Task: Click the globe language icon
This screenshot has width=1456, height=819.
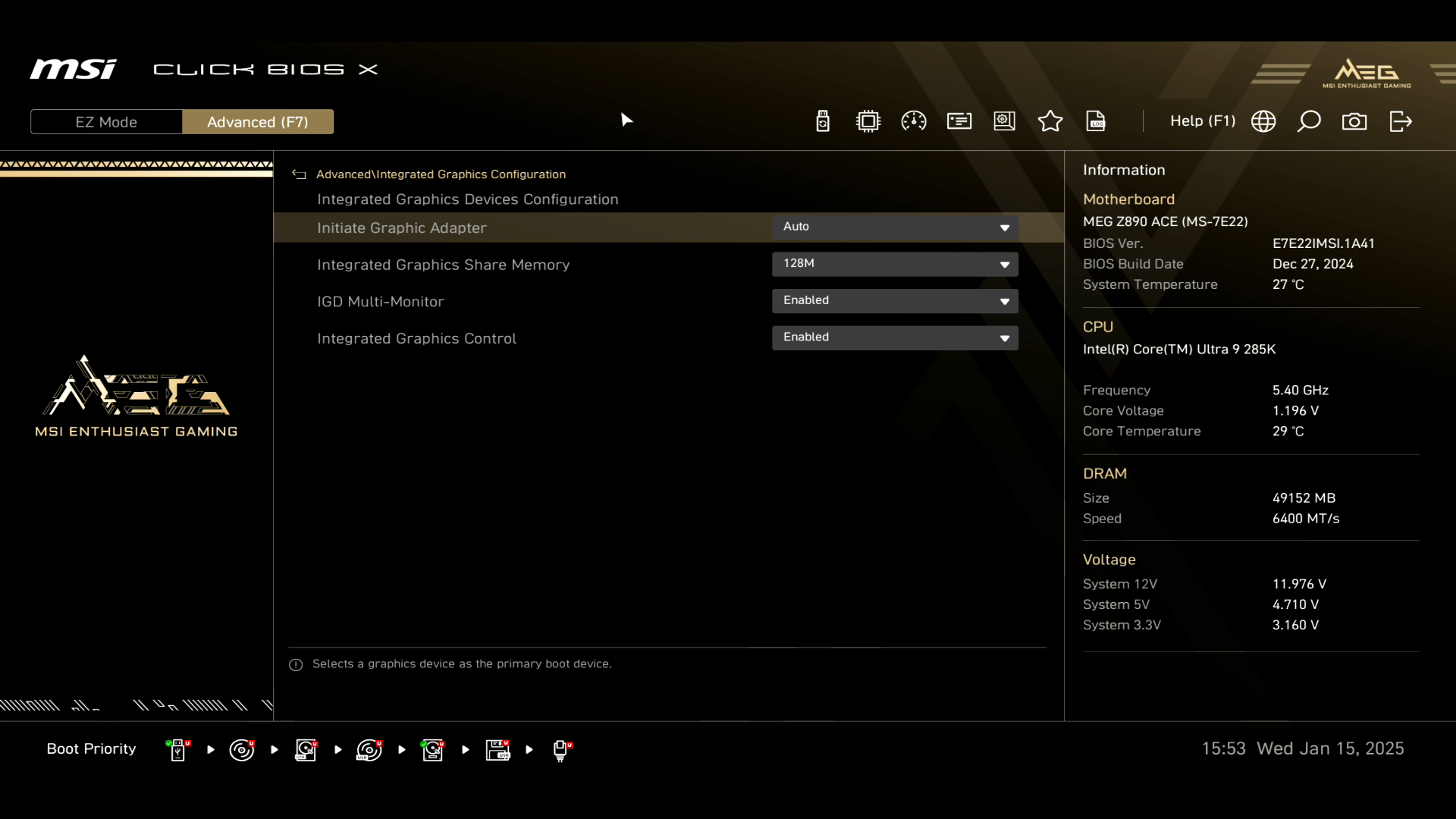Action: tap(1263, 121)
